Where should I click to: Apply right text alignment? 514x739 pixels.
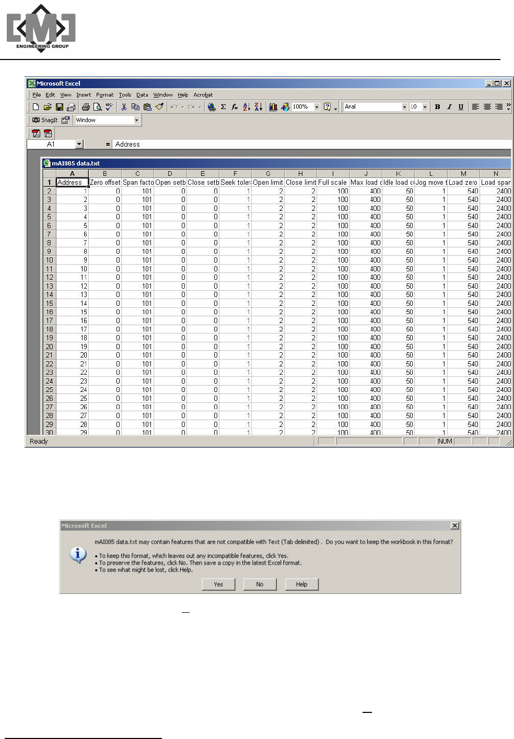[x=499, y=107]
